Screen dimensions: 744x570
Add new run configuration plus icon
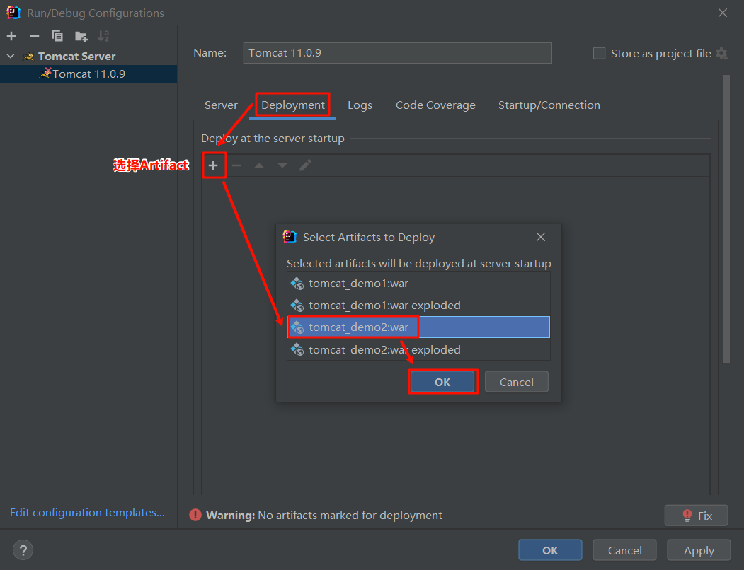point(11,36)
